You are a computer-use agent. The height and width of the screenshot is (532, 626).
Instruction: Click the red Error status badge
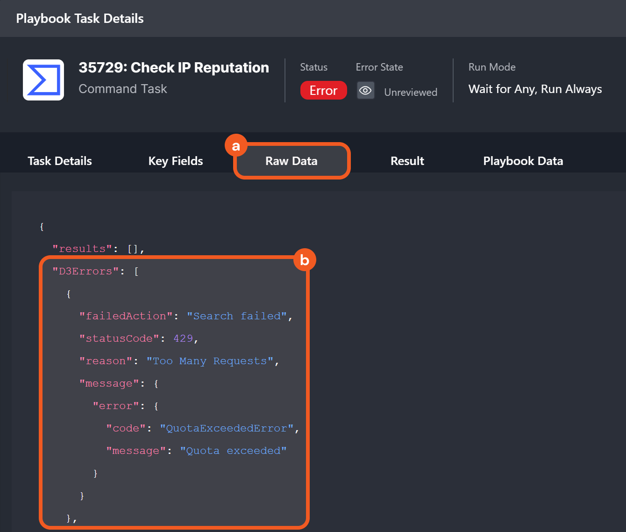[x=323, y=90]
